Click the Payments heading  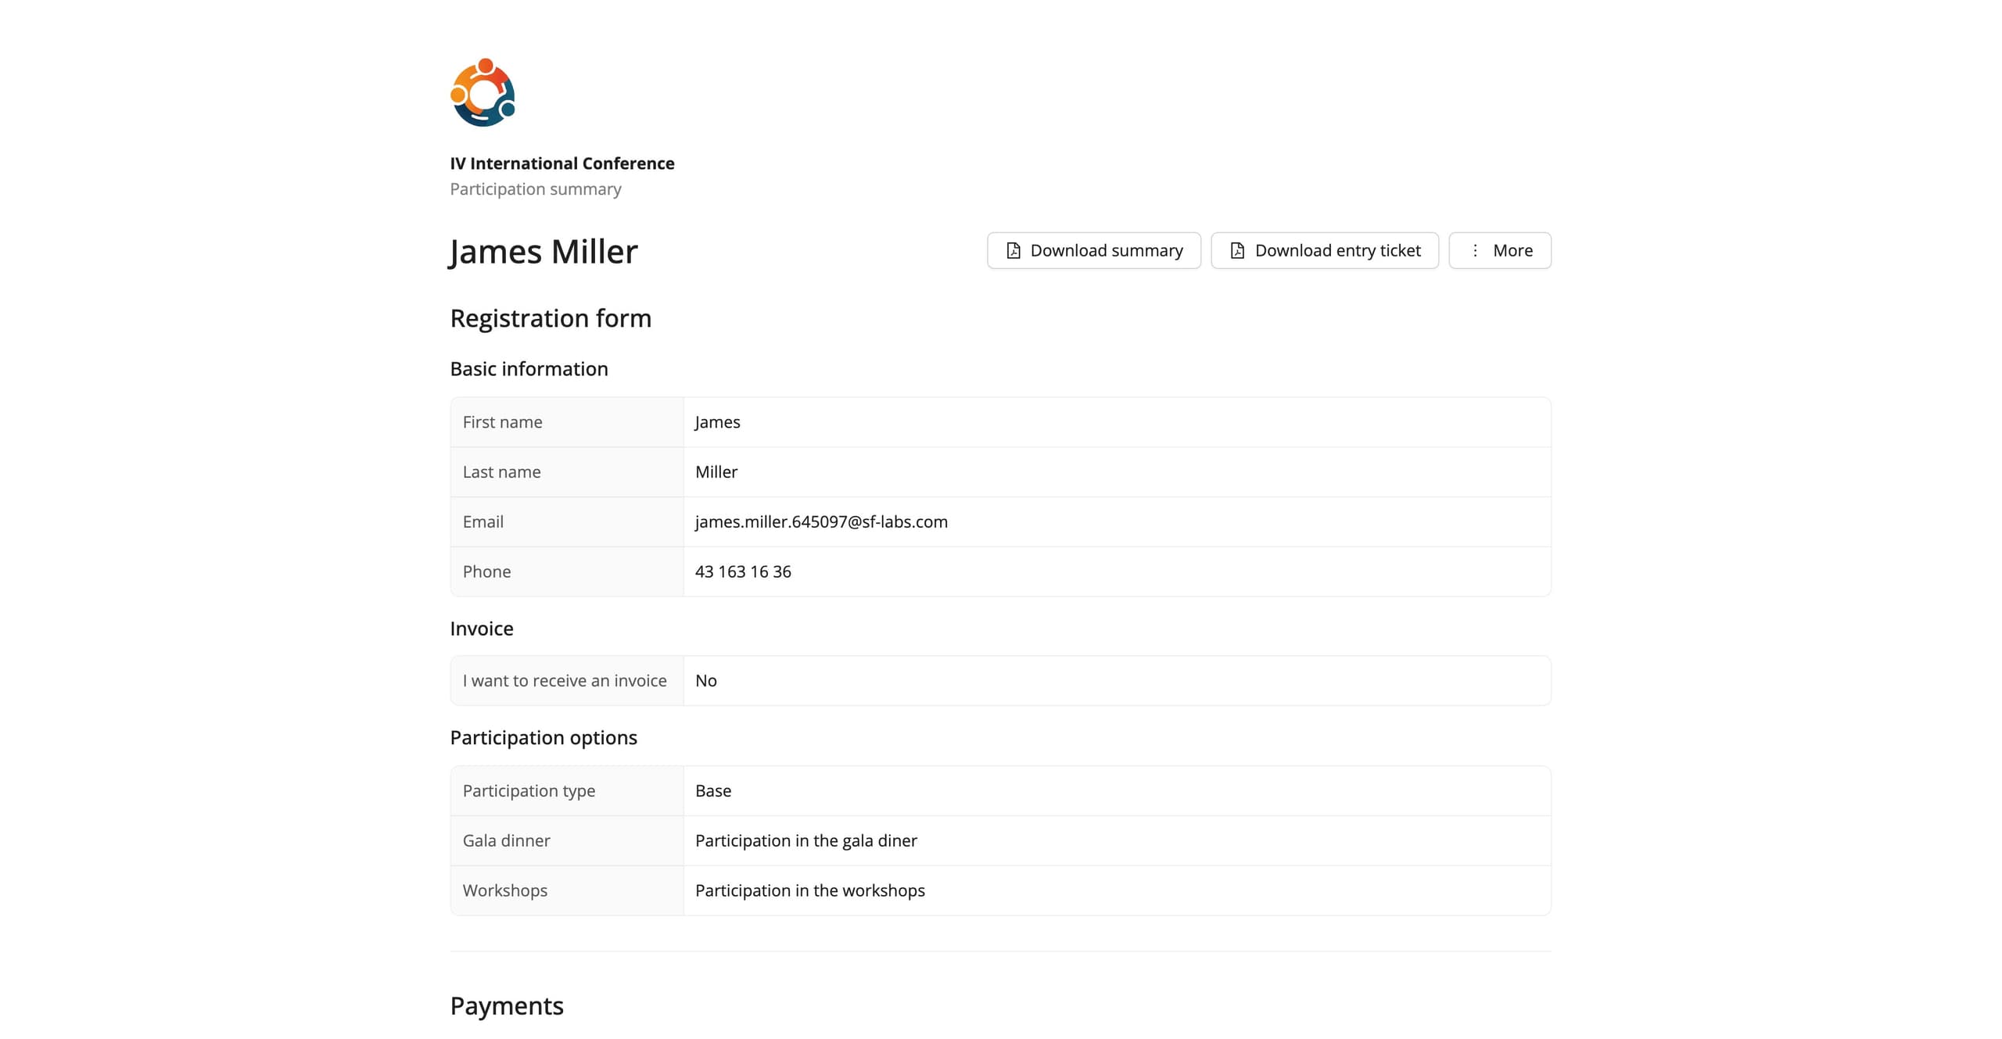507,1005
